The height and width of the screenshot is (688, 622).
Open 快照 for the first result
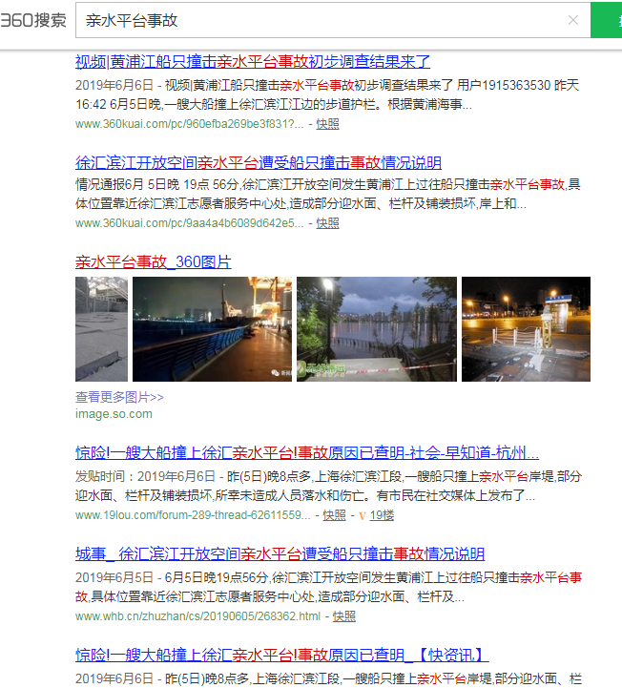(327, 124)
